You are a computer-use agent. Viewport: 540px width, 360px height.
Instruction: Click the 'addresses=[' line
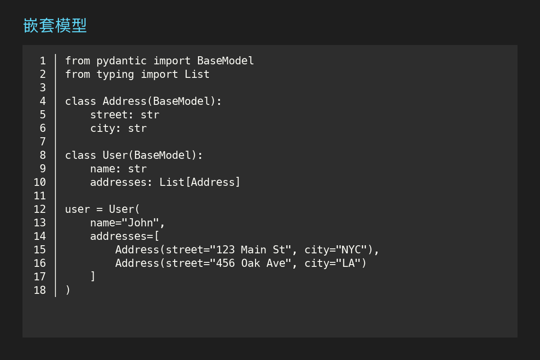point(125,236)
